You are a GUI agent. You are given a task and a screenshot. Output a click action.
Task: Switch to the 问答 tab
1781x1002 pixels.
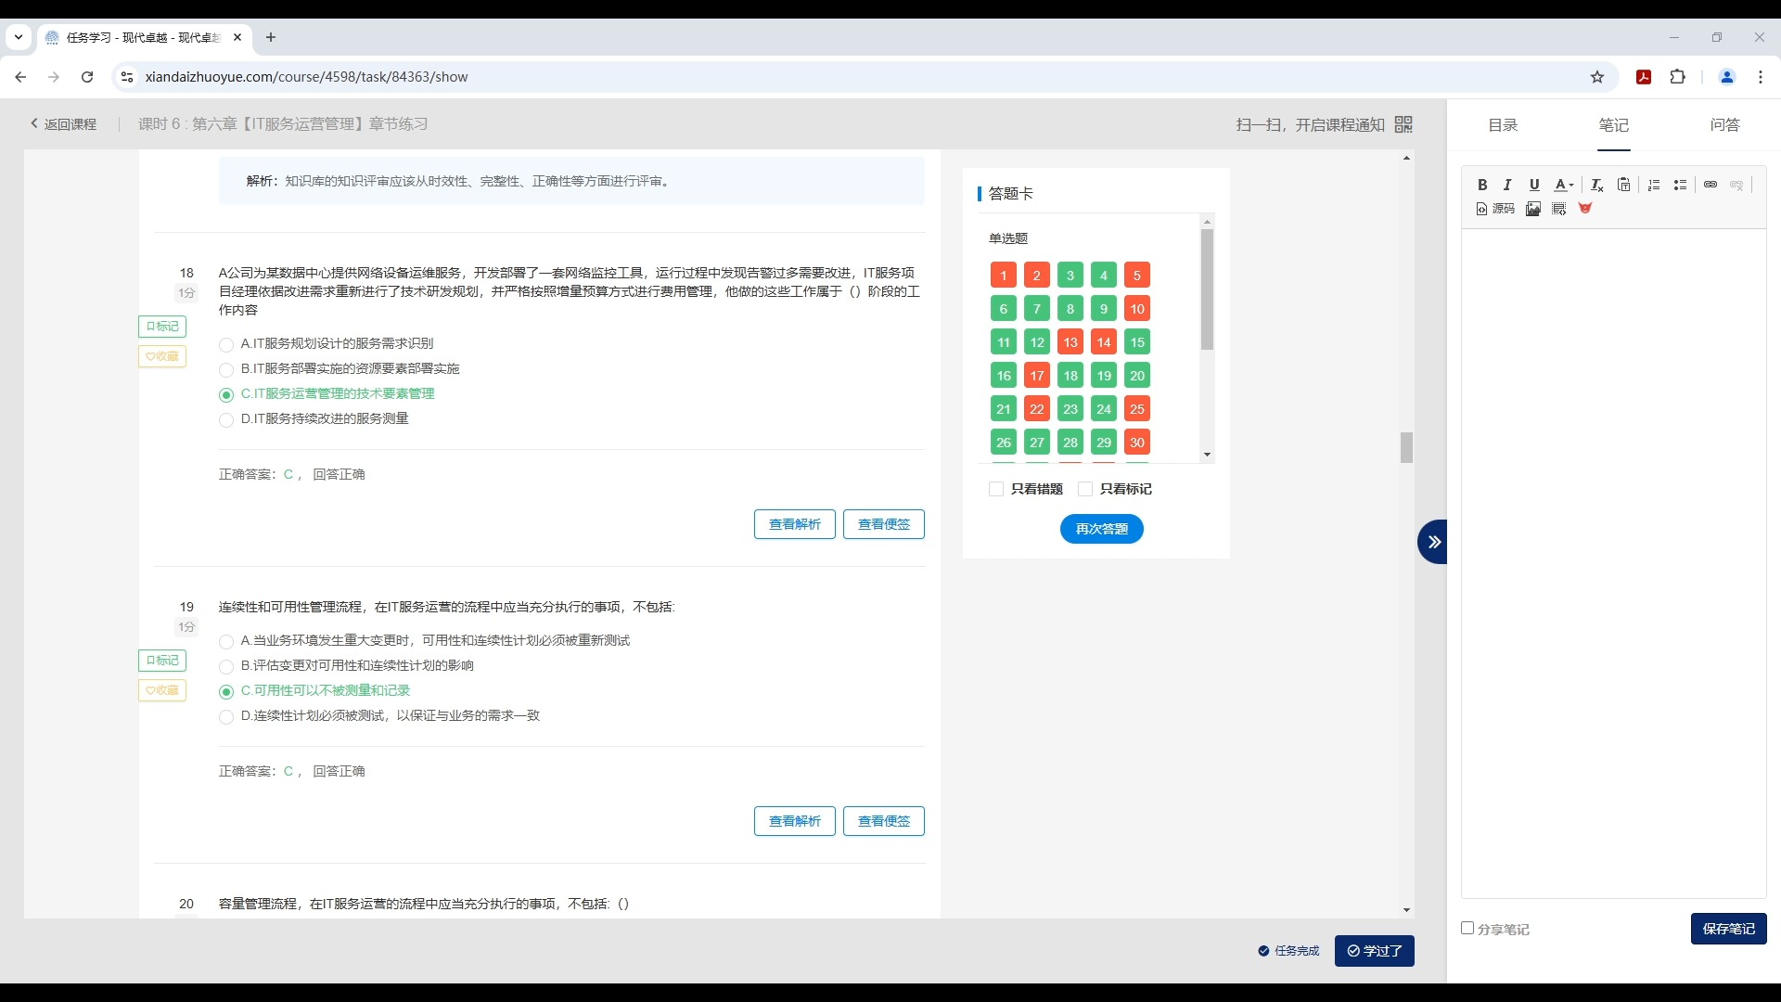[1725, 124]
